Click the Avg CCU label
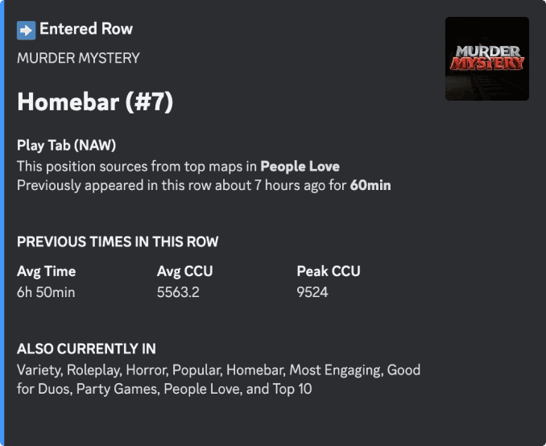The image size is (546, 446). point(184,271)
